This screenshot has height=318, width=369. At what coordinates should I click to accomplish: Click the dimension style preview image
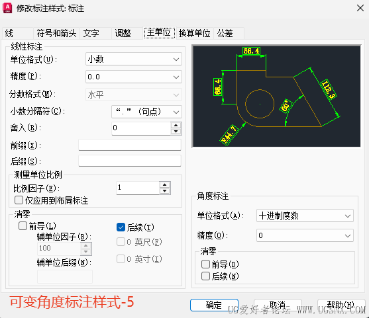276,97
